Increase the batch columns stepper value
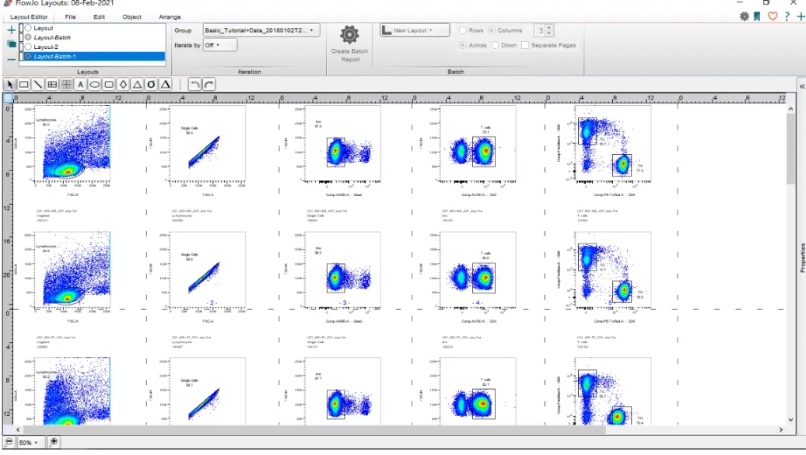The width and height of the screenshot is (806, 455). click(549, 28)
